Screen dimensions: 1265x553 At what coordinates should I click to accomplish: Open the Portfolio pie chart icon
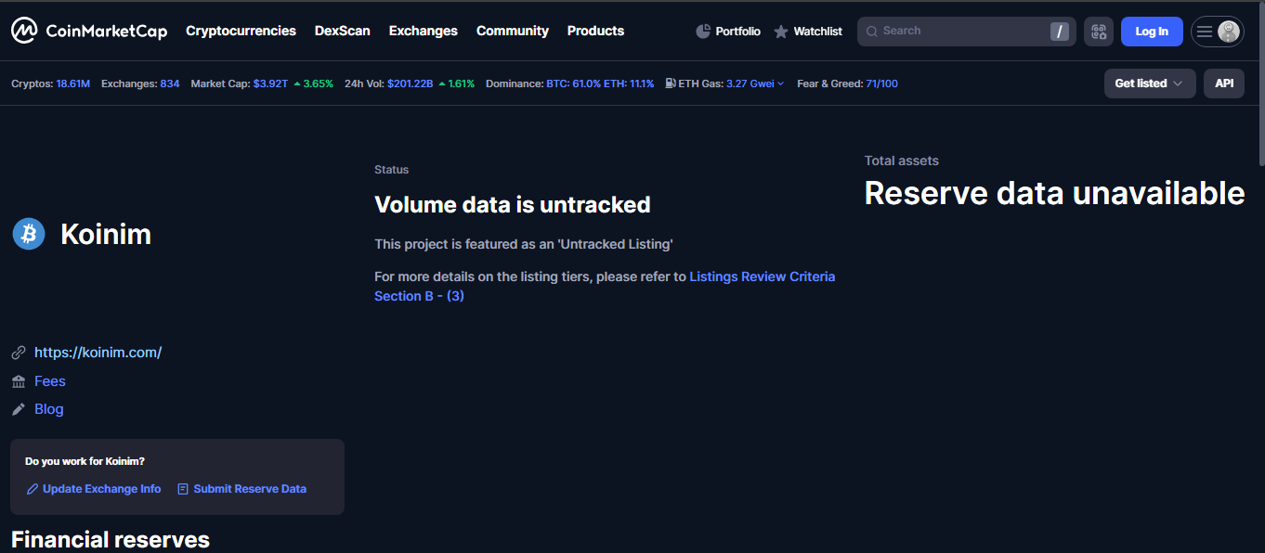pos(703,32)
